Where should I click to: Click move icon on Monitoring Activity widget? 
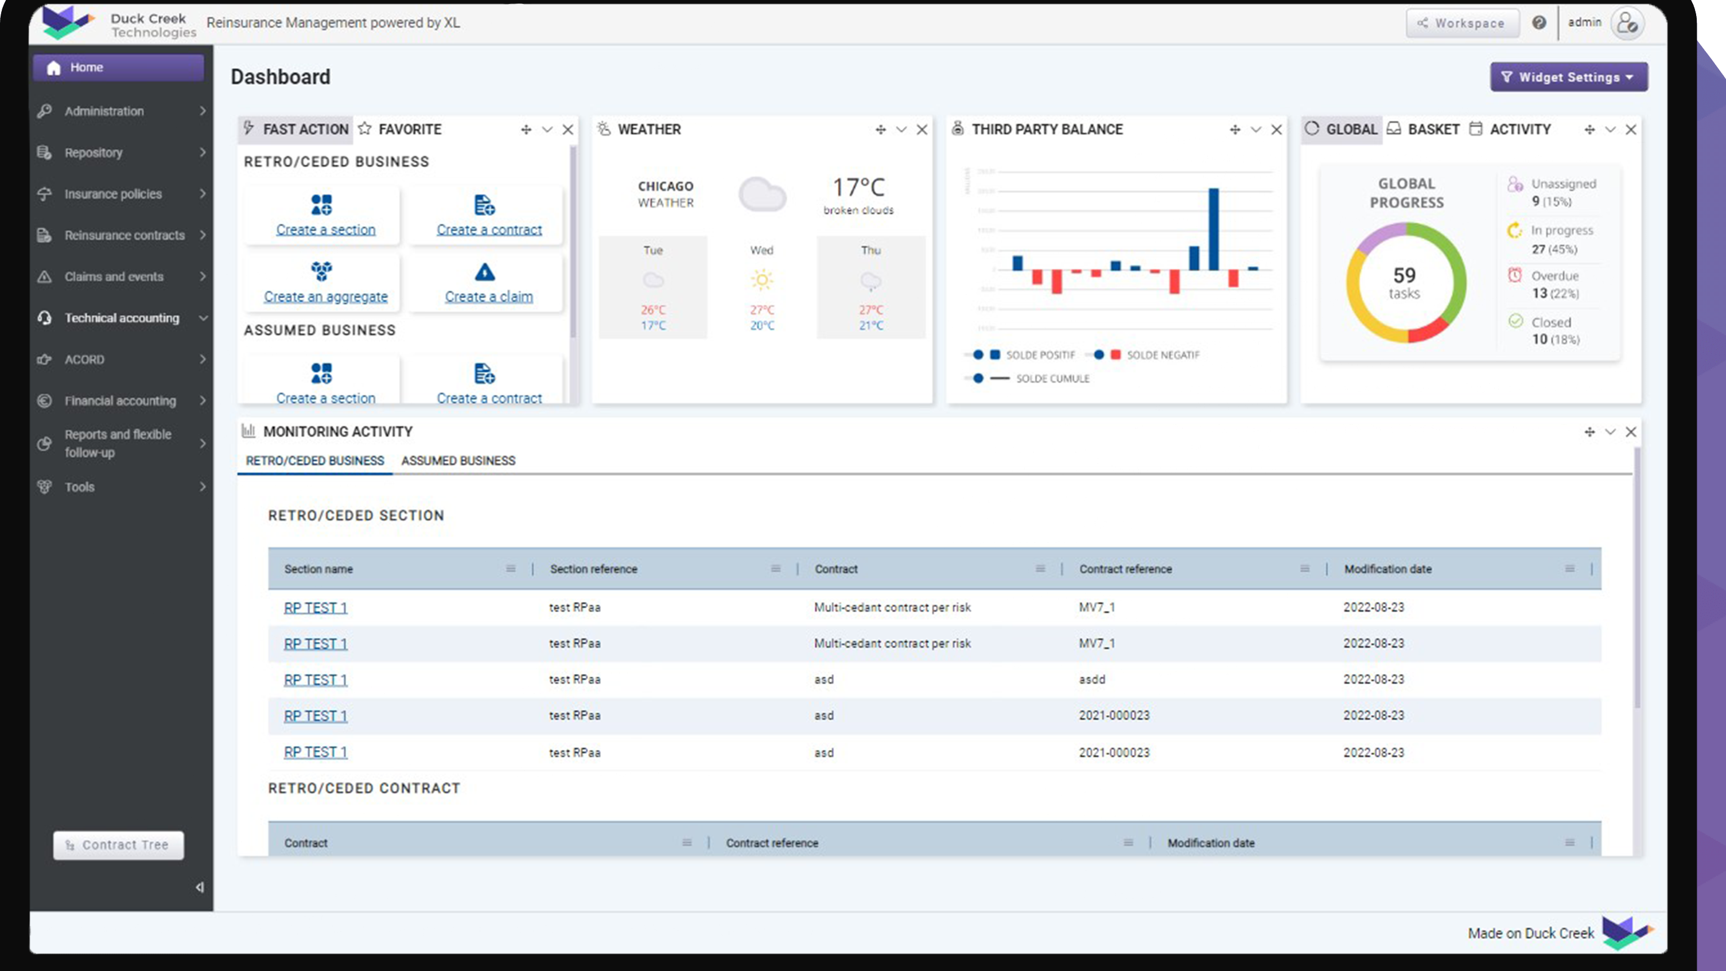coord(1589,432)
